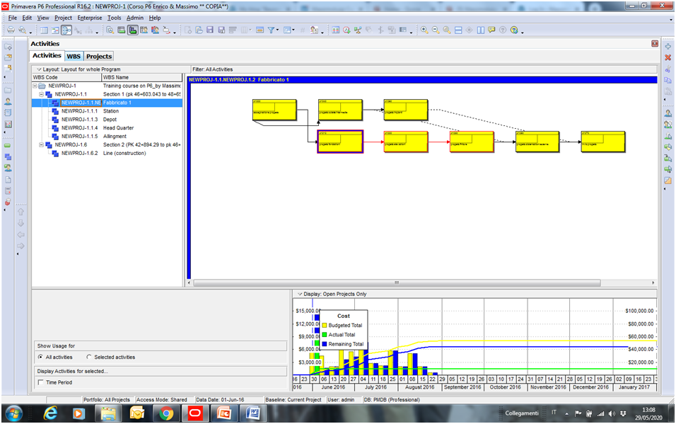Click the WBS icon in left sidebar

(x=8, y=156)
